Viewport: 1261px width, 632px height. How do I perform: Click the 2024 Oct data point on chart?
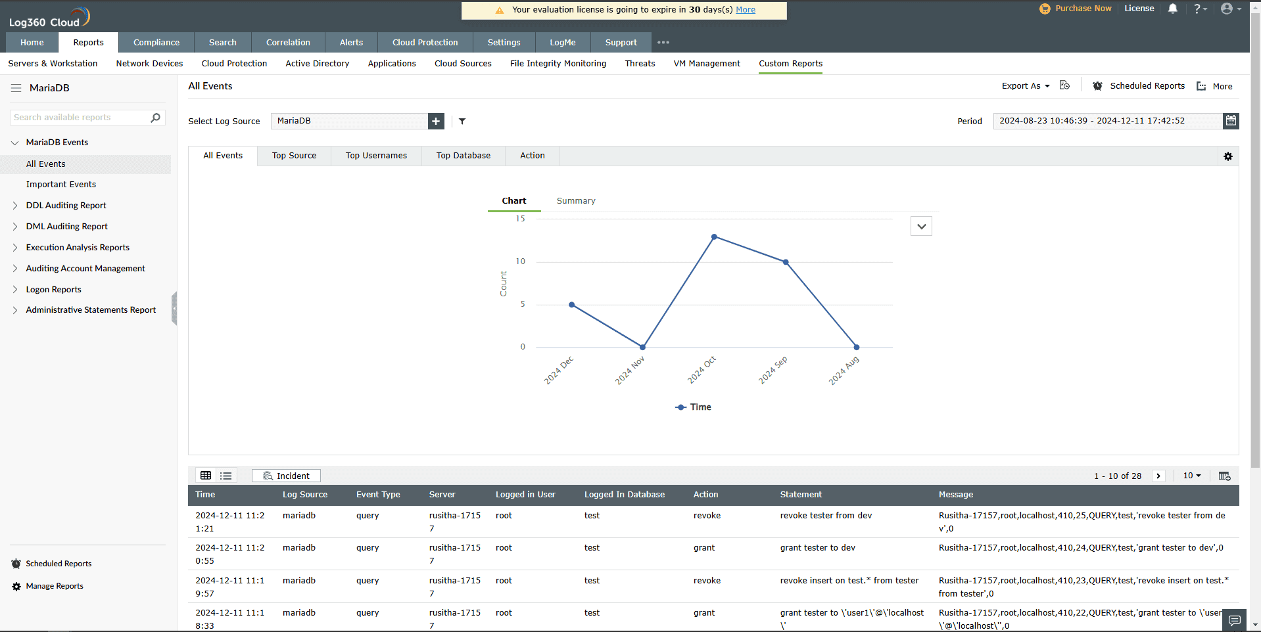pos(714,237)
